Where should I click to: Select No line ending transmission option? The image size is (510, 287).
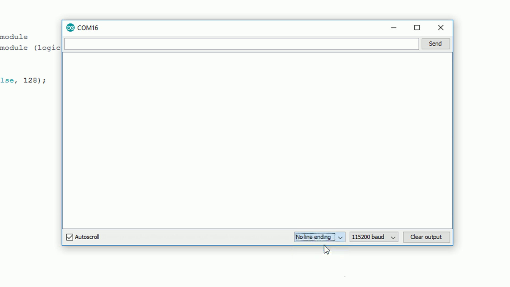click(318, 237)
